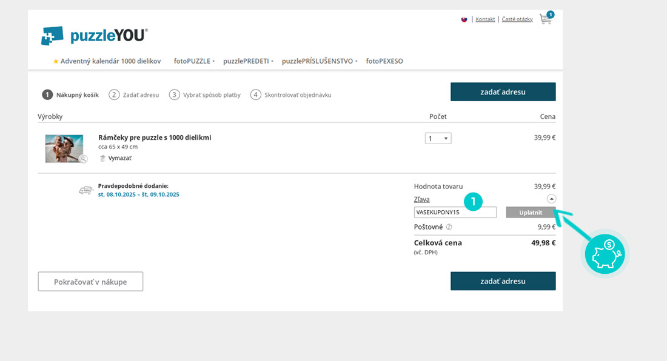Open the Kontakt link
The height and width of the screenshot is (361, 667).
click(x=485, y=19)
